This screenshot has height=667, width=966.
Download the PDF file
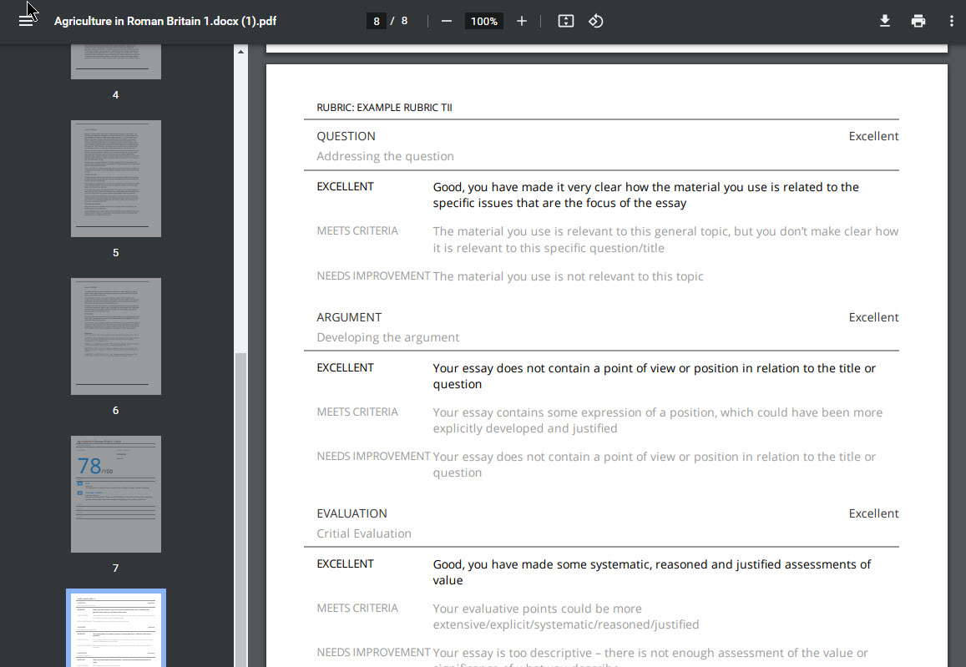(884, 21)
